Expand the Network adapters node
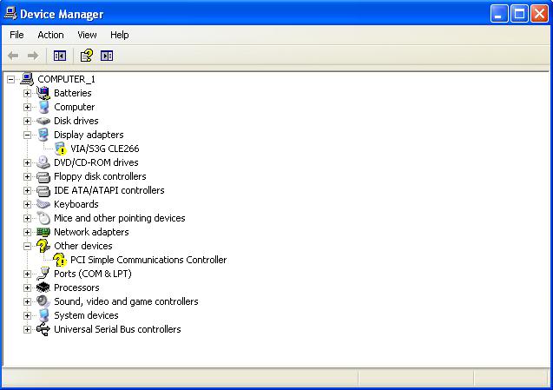 [27, 232]
